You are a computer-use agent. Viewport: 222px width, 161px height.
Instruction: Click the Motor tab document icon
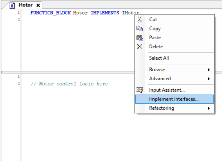tap(12, 5)
